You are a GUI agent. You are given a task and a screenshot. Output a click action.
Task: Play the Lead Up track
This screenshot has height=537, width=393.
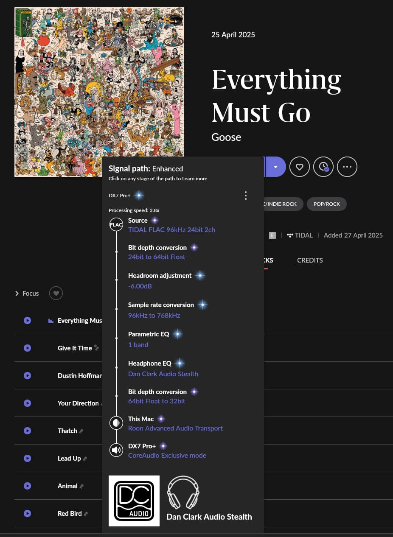28,459
